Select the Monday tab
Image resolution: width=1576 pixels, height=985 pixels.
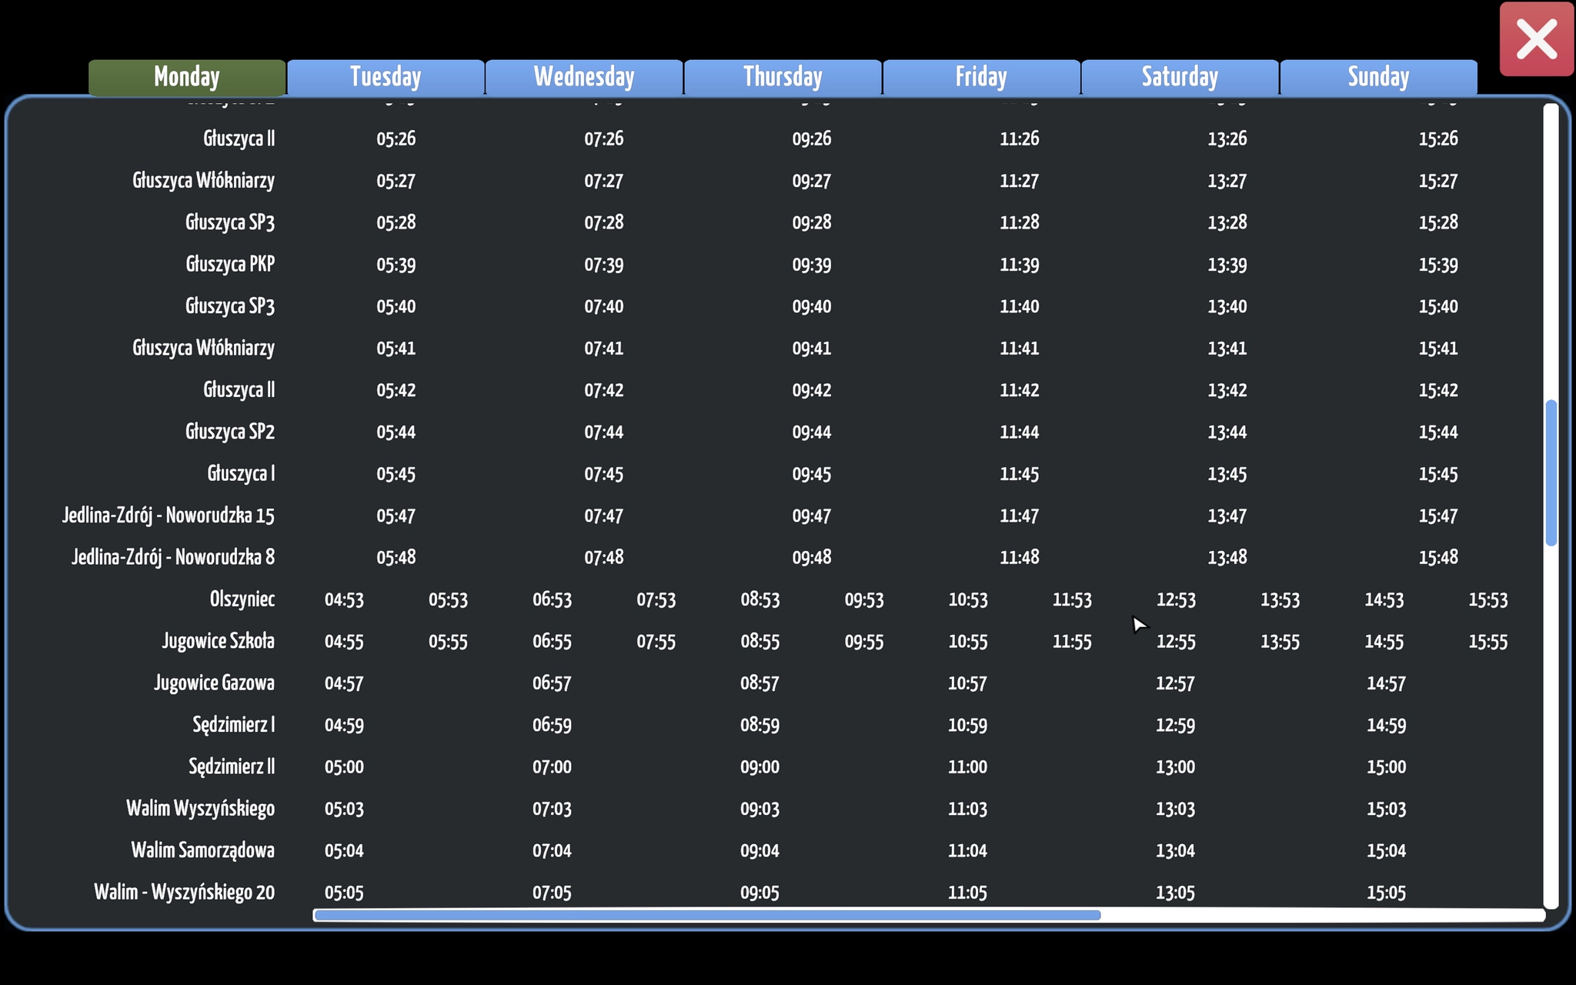click(187, 77)
